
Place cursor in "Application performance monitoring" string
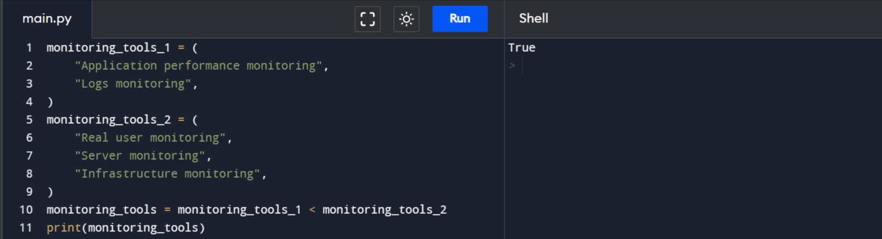pyautogui.click(x=198, y=65)
